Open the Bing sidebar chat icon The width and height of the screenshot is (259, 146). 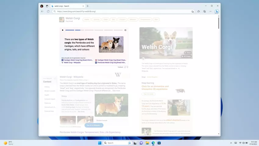coord(217,11)
